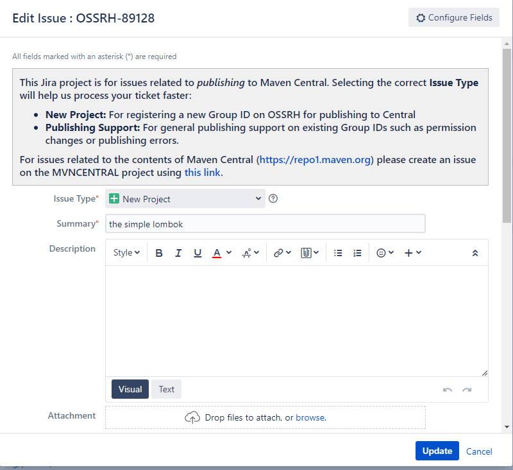Click the insert link icon

tap(278, 253)
